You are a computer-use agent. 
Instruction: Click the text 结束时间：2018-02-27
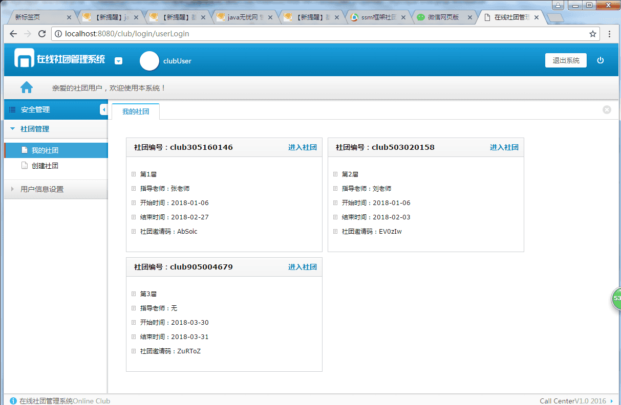coord(175,217)
